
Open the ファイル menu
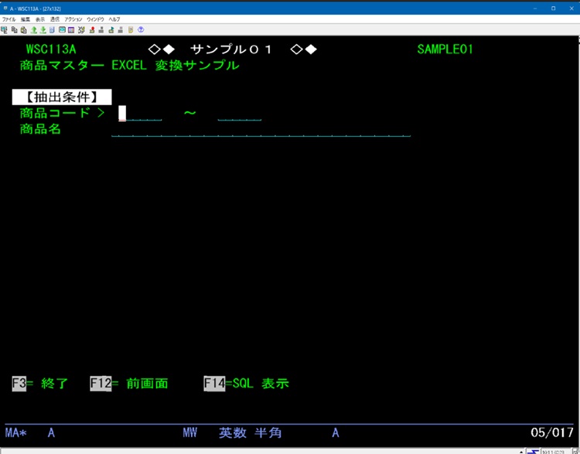(9, 19)
